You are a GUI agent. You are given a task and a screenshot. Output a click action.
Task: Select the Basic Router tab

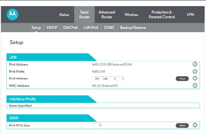click(x=85, y=15)
